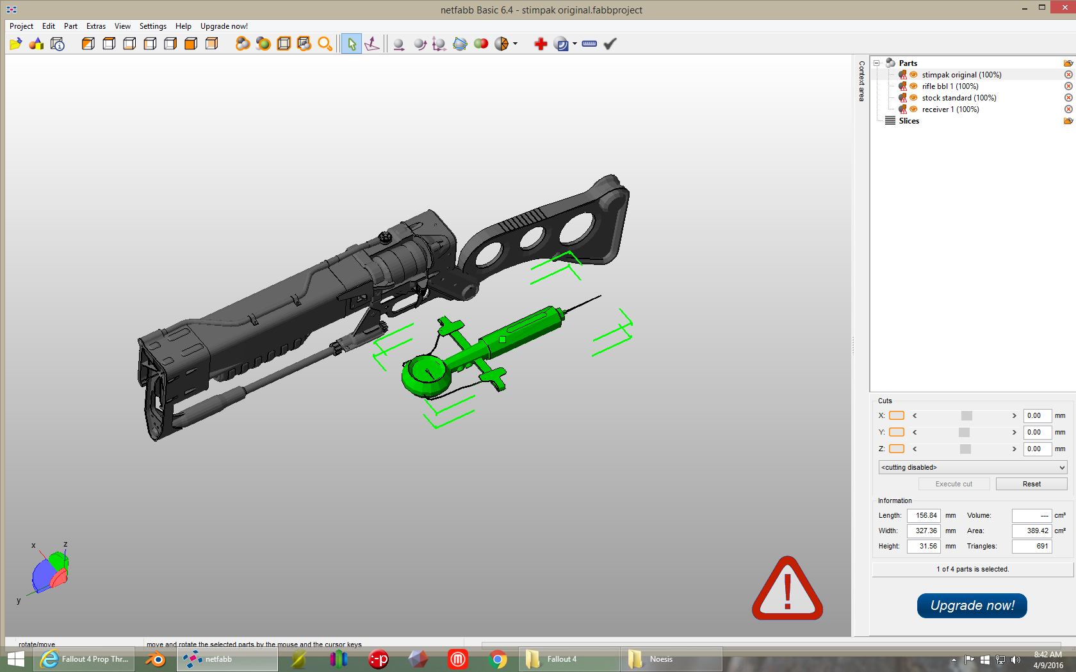Image resolution: width=1076 pixels, height=672 pixels.
Task: Open the View menu
Action: click(122, 26)
